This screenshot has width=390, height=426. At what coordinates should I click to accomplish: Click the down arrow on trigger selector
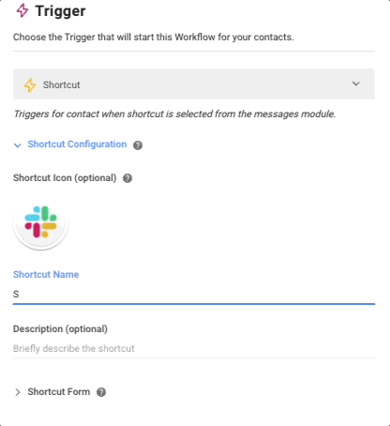pos(356,84)
